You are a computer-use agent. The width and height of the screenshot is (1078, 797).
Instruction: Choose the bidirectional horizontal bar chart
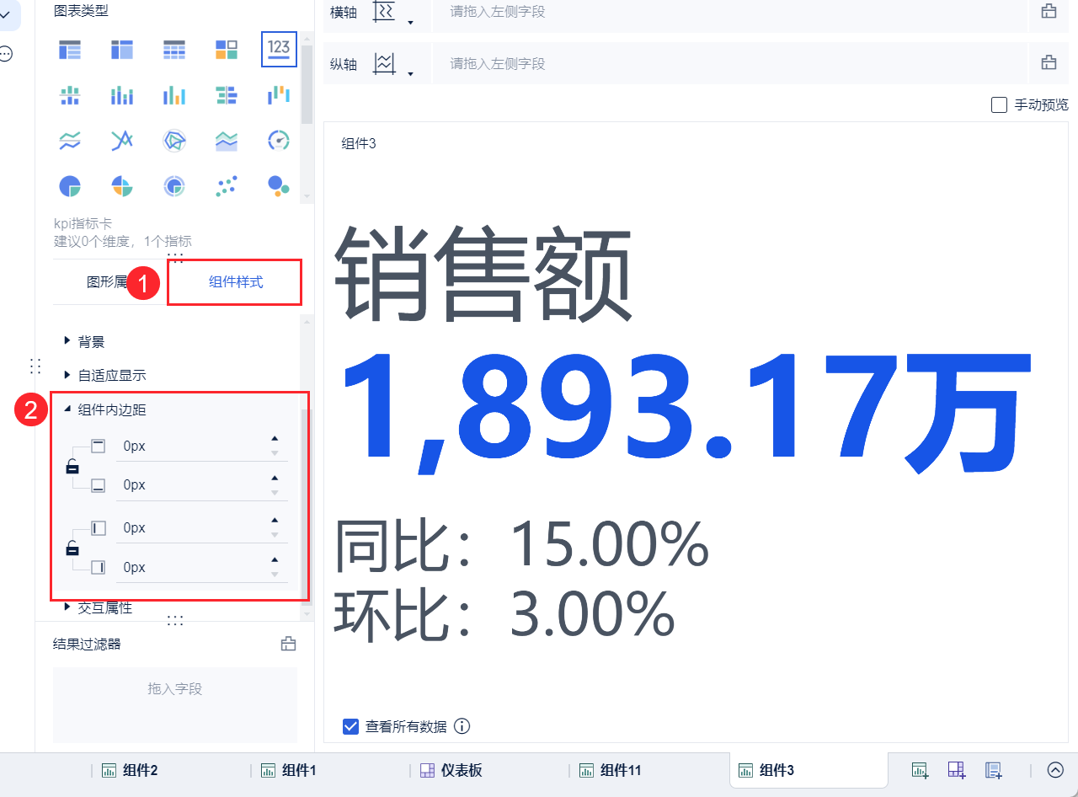227,95
